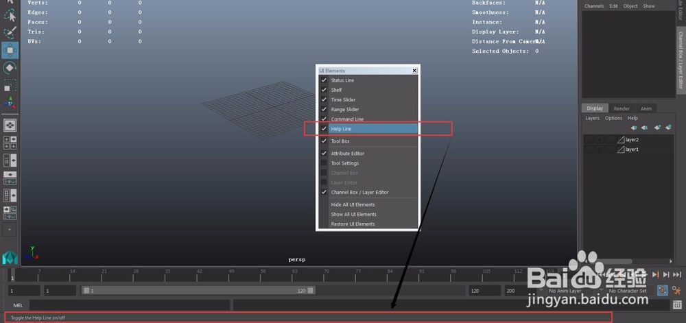This screenshot has height=323, width=686.
Task: Click the step forward one key button
Action: pos(656,274)
